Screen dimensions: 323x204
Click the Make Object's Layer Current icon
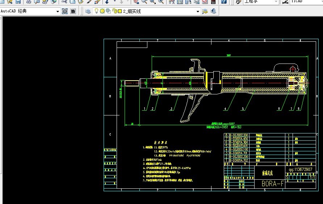pos(205,11)
